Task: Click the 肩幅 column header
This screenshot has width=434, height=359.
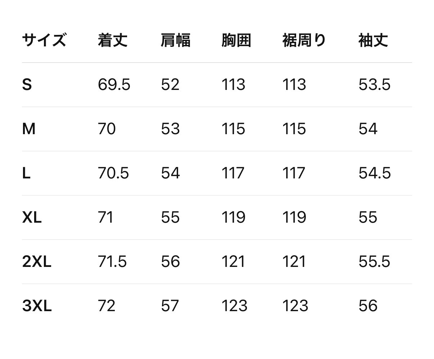Action: [x=175, y=40]
